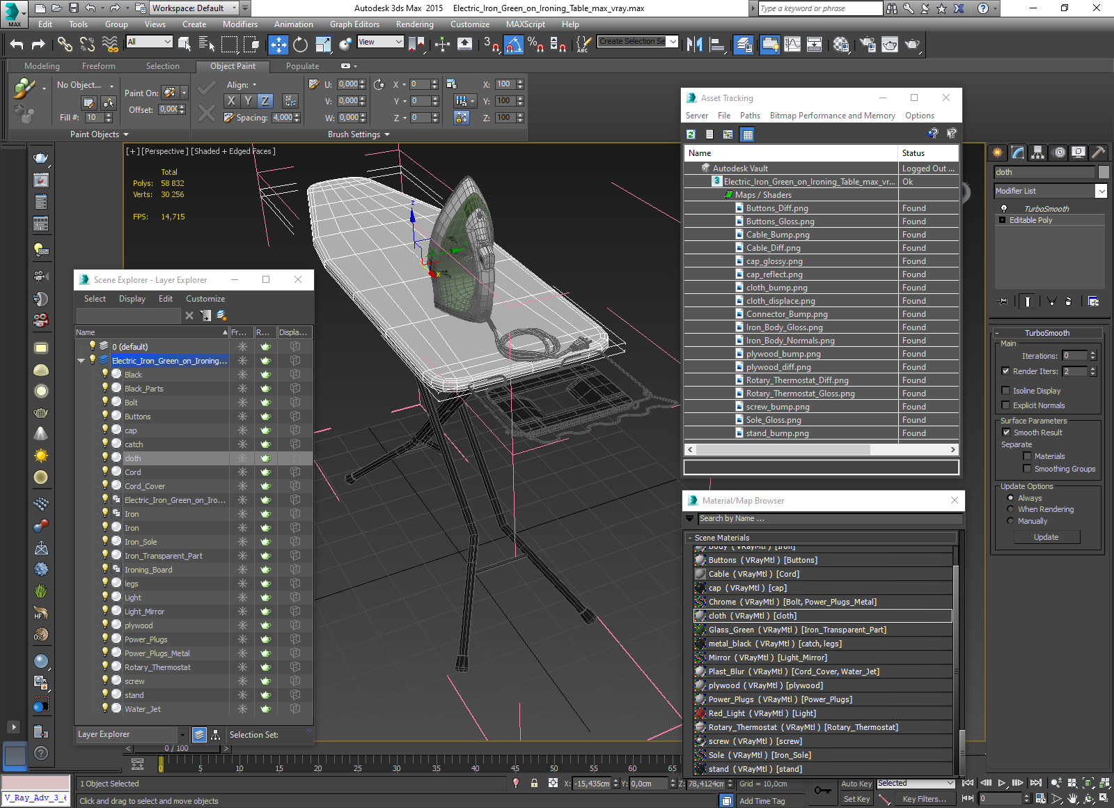Open Customize menu in Scene Explorer
Screen dimensions: 1114x808
point(205,299)
